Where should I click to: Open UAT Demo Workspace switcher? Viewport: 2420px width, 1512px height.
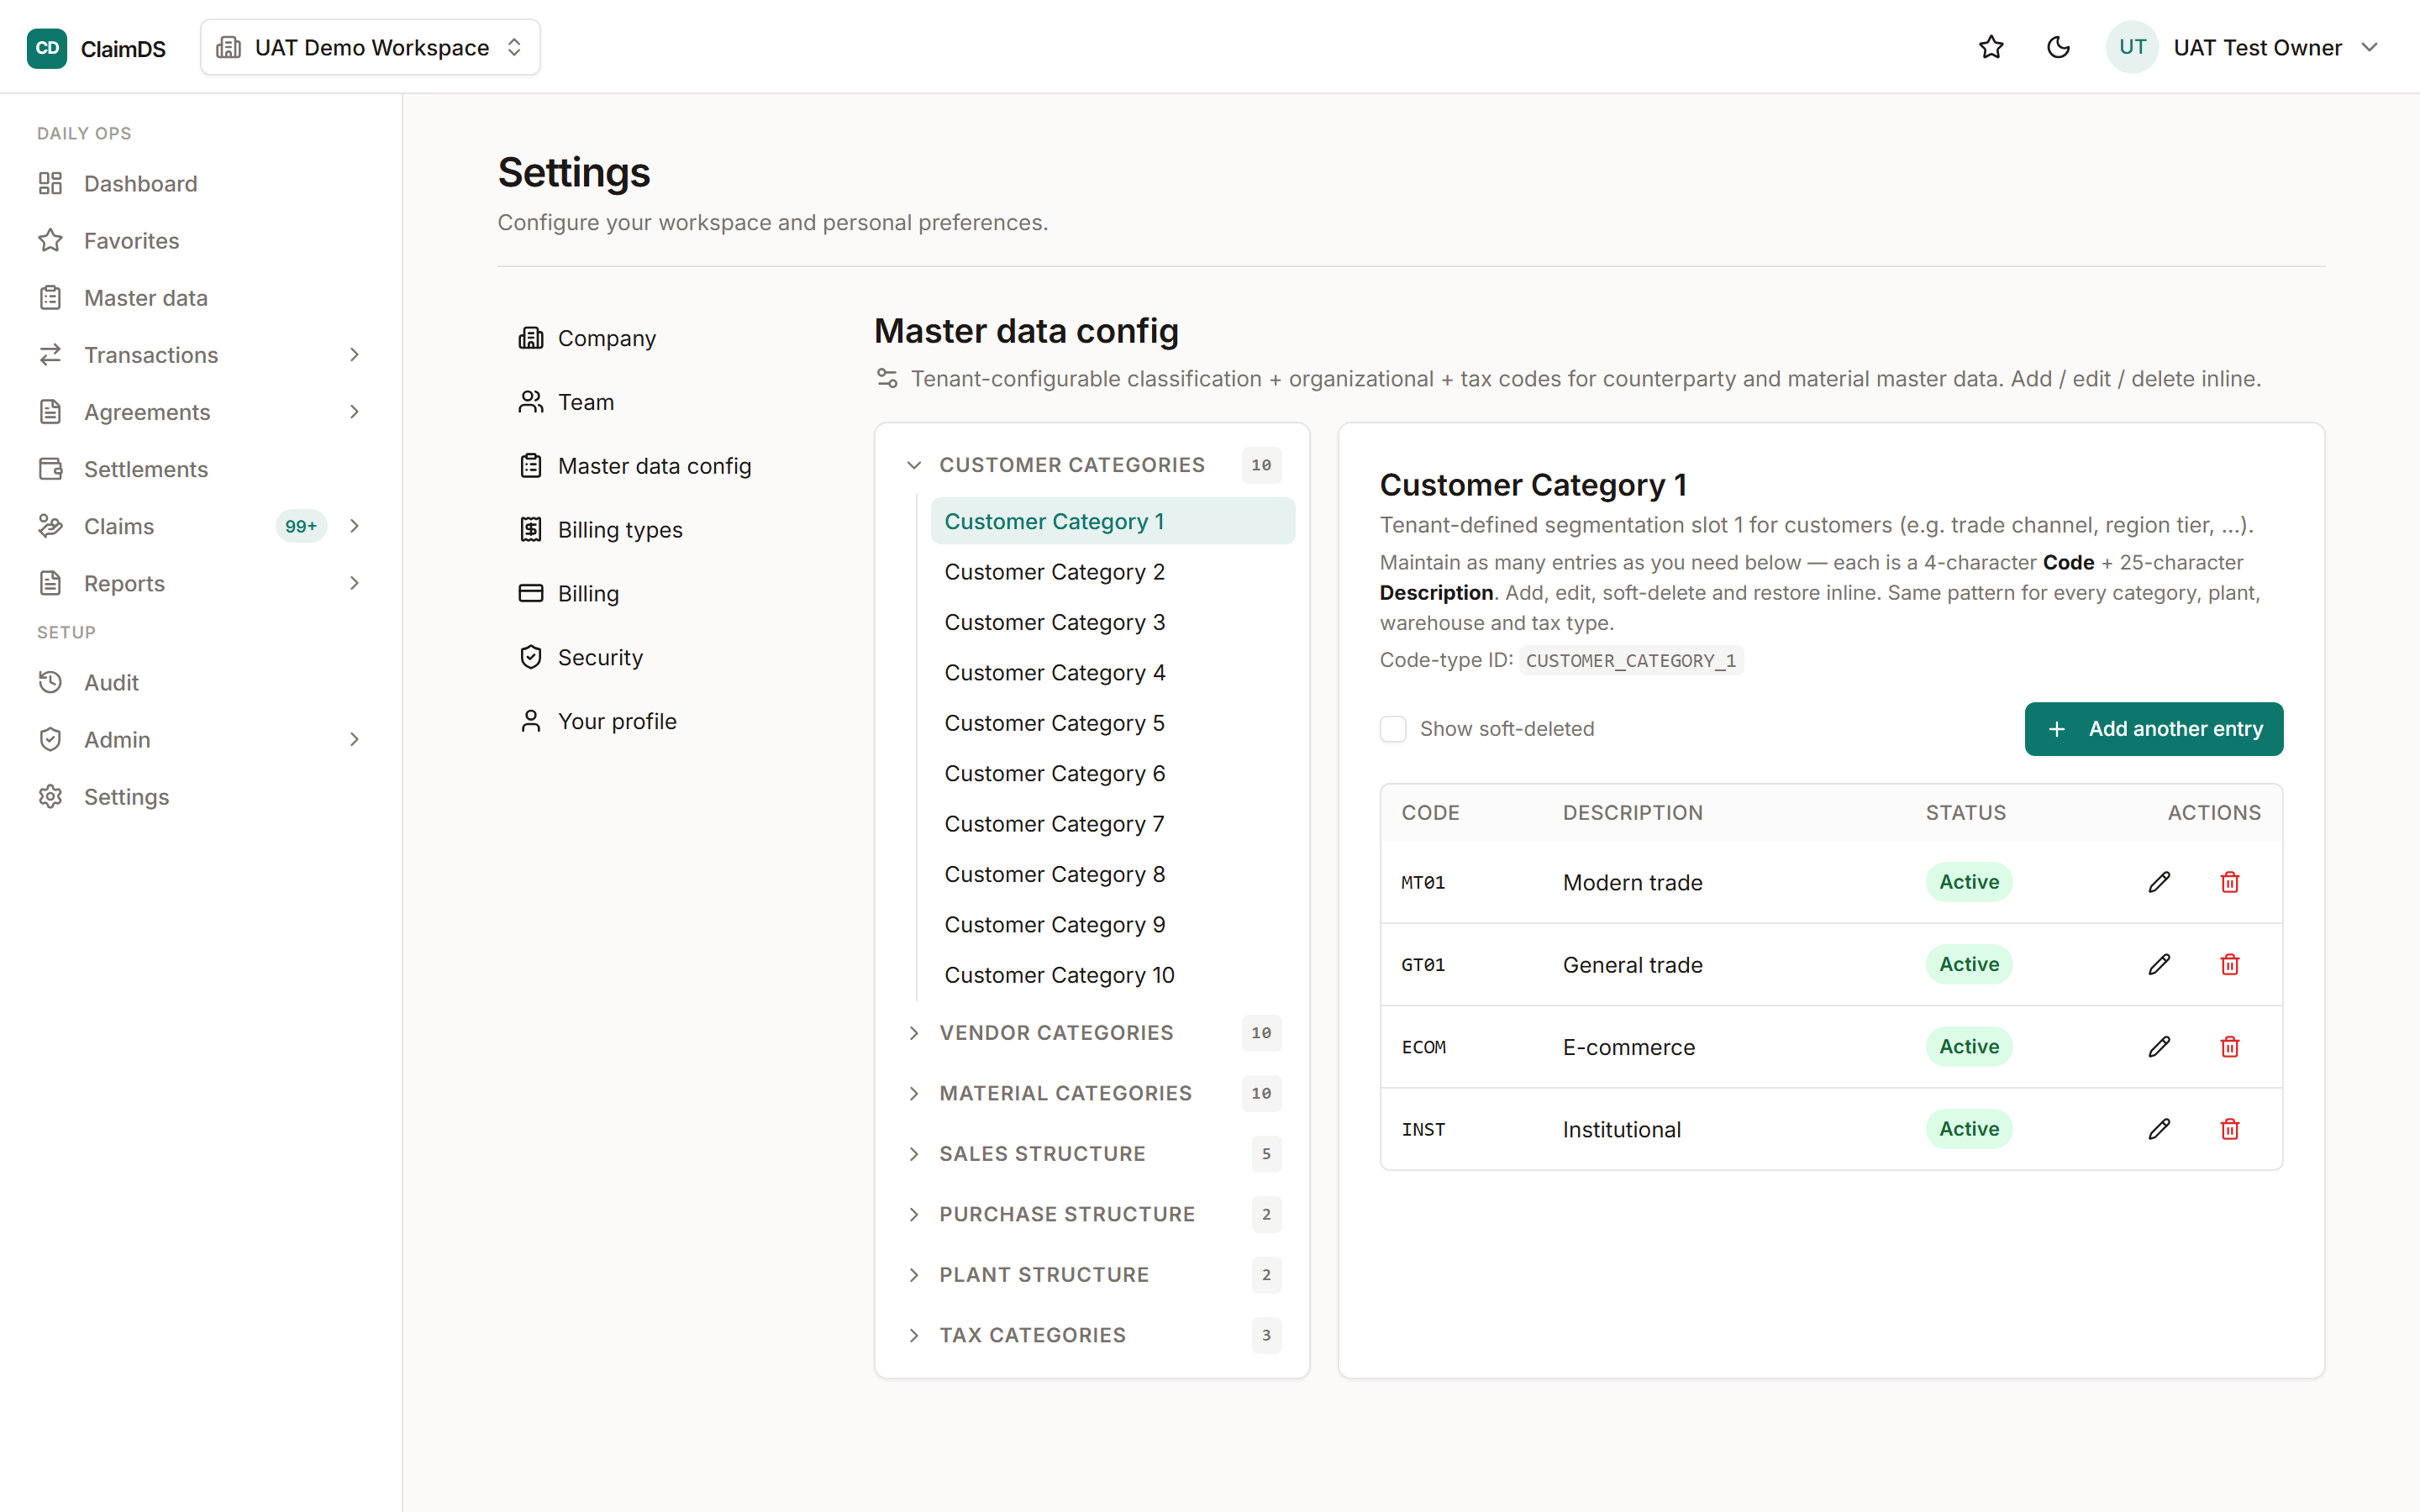pyautogui.click(x=370, y=47)
